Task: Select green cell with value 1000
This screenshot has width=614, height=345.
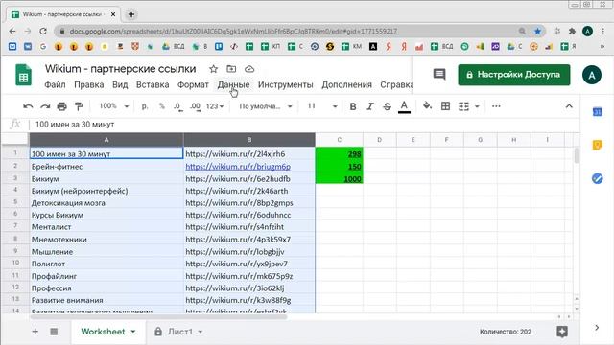Action: [339, 179]
